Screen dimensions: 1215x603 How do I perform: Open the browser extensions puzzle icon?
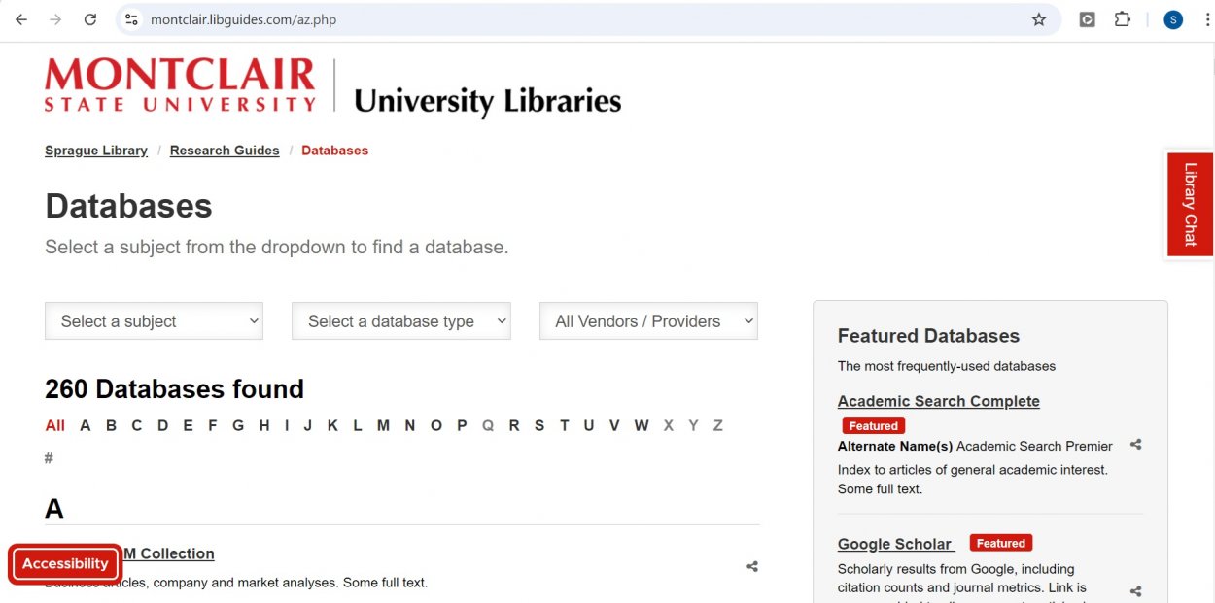(x=1122, y=18)
